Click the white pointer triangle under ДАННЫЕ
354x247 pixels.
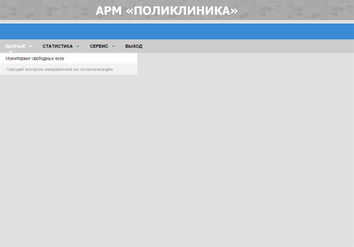point(10,52)
